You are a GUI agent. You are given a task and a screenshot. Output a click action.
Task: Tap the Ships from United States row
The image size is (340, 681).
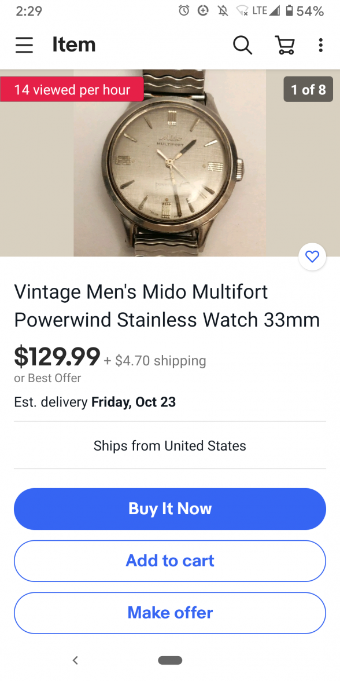tap(170, 446)
